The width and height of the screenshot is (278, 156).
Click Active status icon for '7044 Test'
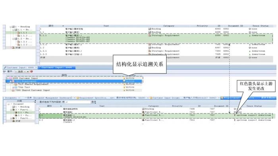124,87
